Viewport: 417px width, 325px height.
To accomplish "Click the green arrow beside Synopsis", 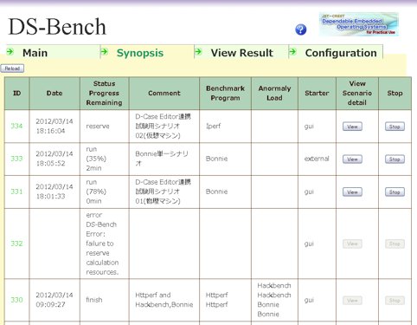I will point(105,52).
